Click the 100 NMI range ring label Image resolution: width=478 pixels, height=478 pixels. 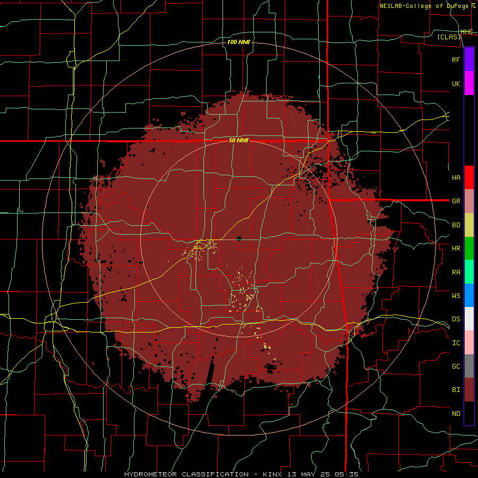point(238,42)
